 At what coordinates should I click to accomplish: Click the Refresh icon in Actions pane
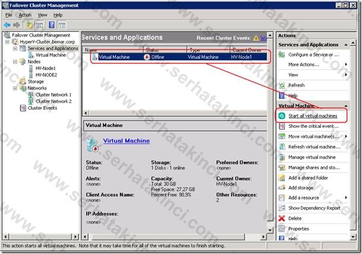point(282,85)
